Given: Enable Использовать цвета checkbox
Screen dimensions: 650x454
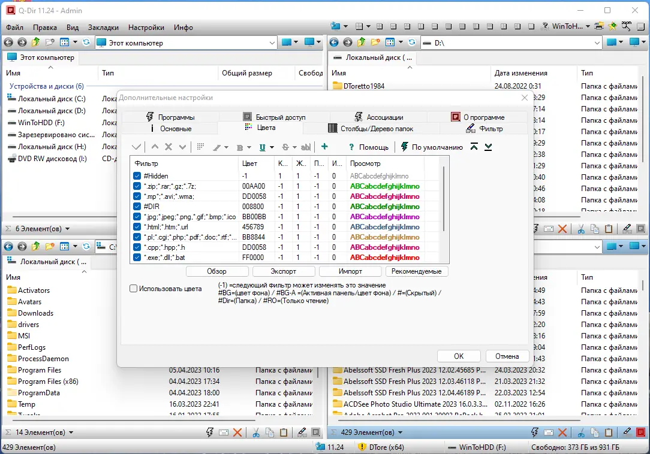Looking at the screenshot, I should tap(134, 289).
